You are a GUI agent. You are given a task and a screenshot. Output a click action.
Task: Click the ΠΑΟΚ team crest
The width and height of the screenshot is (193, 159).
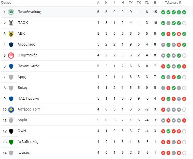(11, 23)
